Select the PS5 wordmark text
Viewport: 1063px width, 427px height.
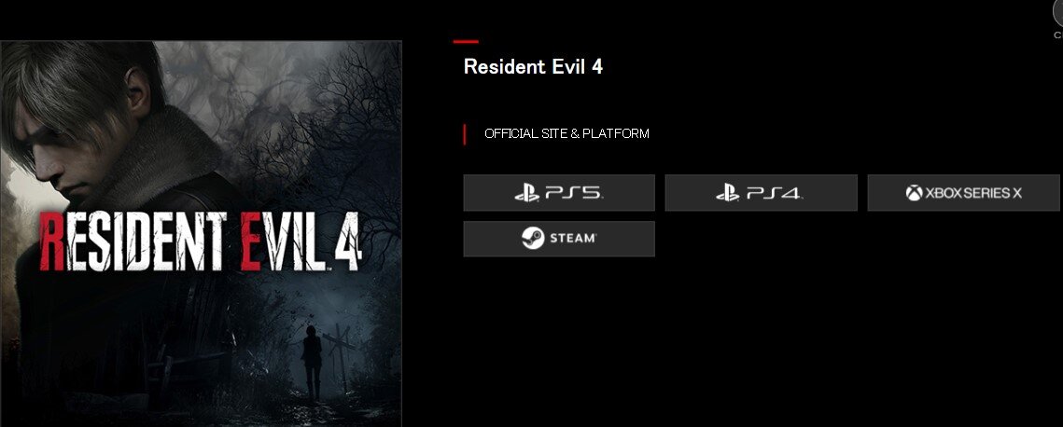[x=574, y=193]
